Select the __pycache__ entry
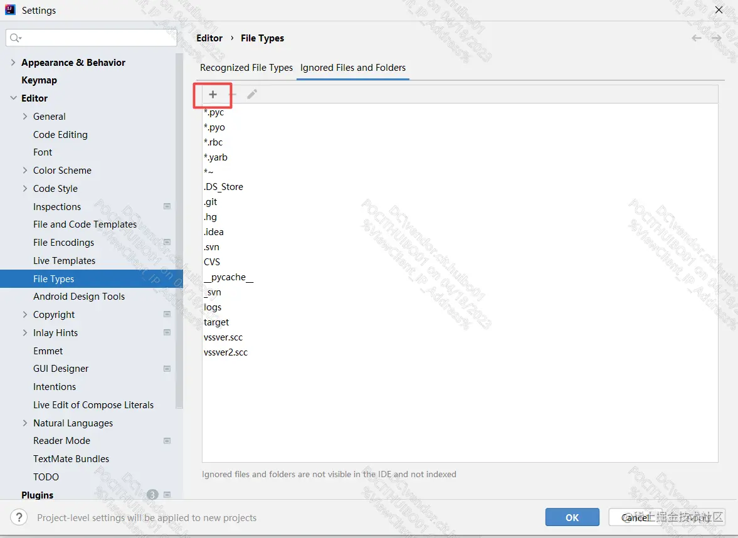The image size is (738, 538). [228, 277]
